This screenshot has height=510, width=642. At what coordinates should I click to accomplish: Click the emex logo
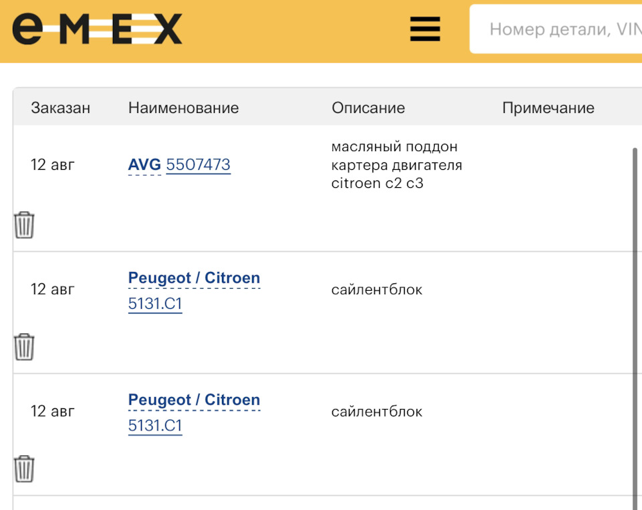click(x=97, y=29)
